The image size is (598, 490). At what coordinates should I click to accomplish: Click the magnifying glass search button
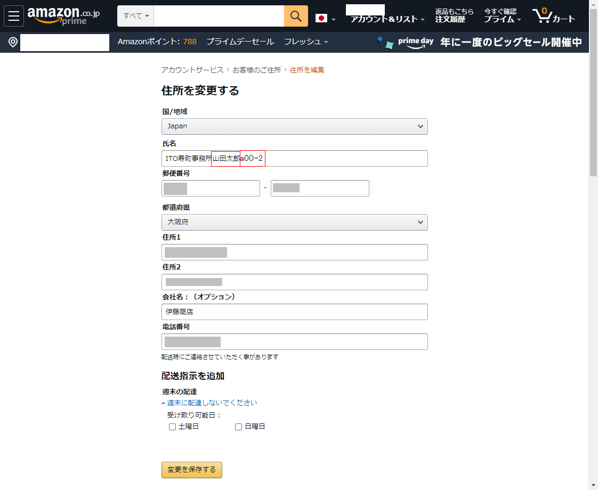coord(296,16)
